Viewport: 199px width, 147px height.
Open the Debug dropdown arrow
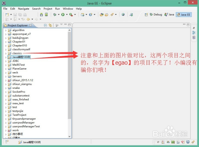coord(59,15)
